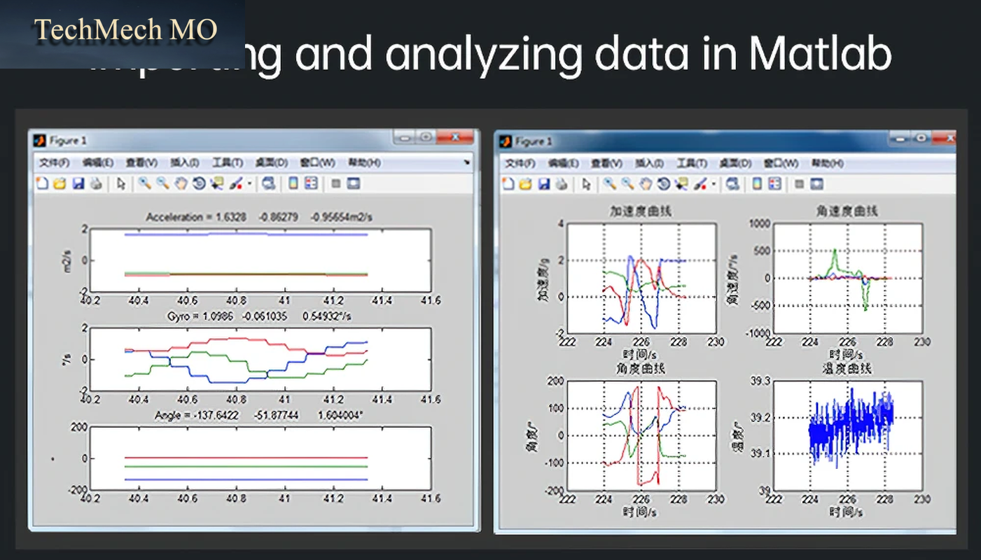
Task: Click Save icon in right Figure window toolbar
Action: 543,184
